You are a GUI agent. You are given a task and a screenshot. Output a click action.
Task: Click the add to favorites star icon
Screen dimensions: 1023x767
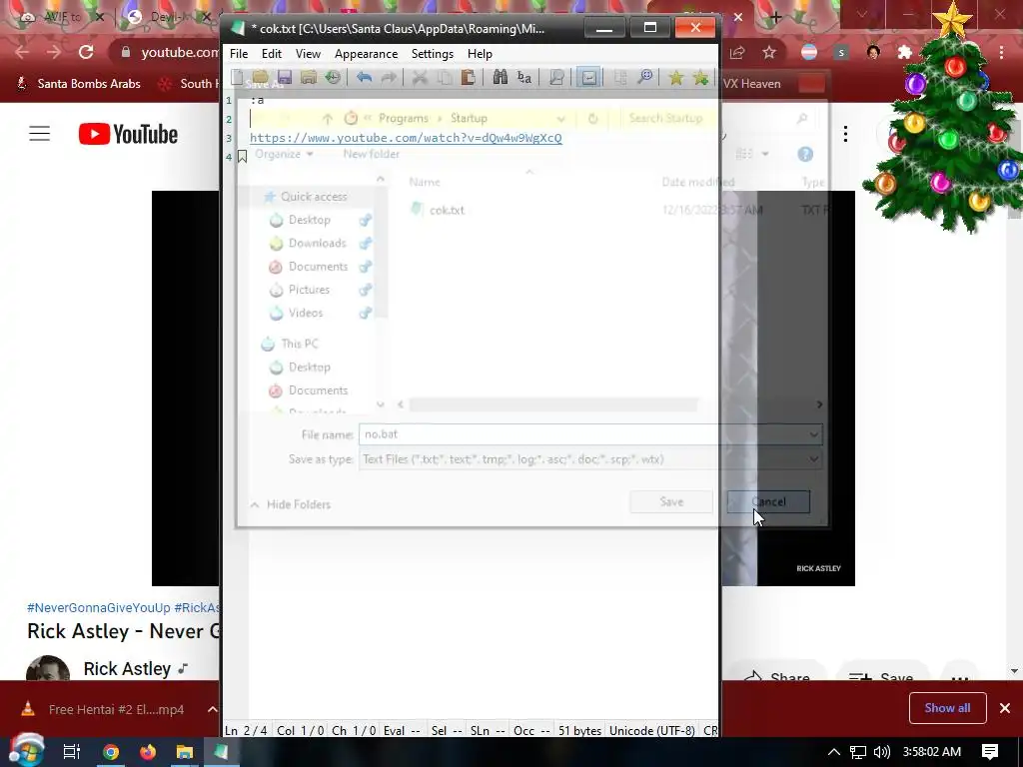[x=700, y=78]
